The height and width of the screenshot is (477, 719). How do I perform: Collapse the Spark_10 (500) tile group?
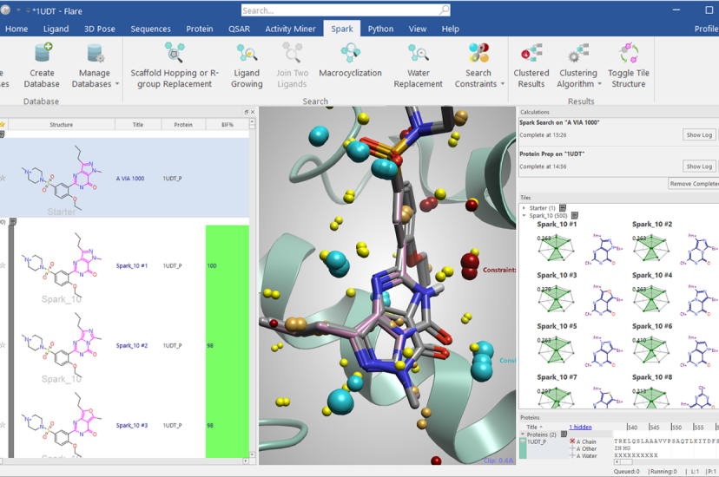pyautogui.click(x=524, y=215)
